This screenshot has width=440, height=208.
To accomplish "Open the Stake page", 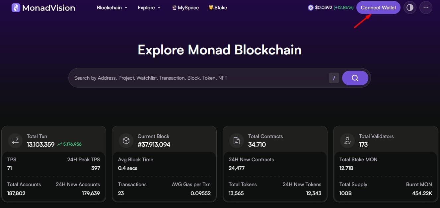I will tap(218, 8).
